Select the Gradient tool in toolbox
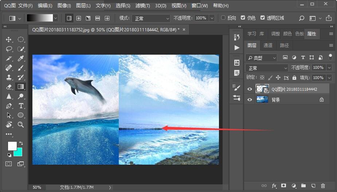 [x=21, y=87]
